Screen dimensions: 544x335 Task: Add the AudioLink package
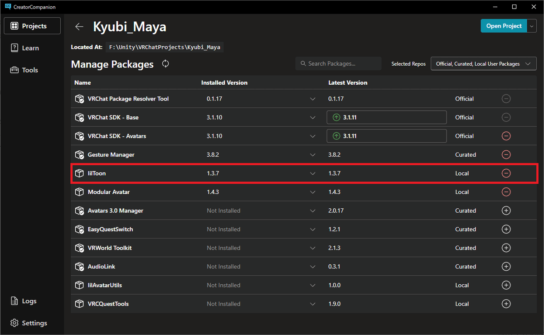point(506,267)
